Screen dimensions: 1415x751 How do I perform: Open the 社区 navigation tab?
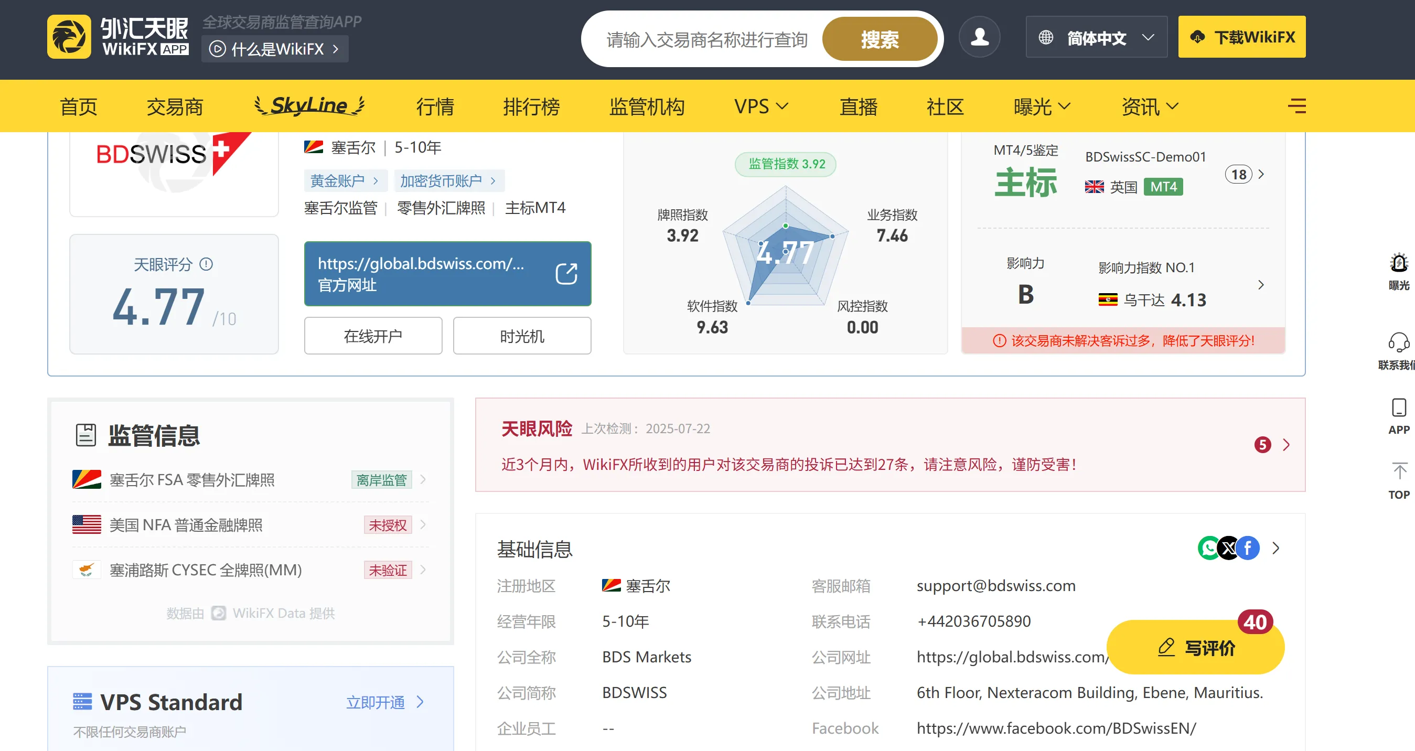coord(946,106)
